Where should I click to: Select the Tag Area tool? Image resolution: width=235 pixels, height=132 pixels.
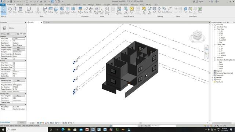coord(144,11)
